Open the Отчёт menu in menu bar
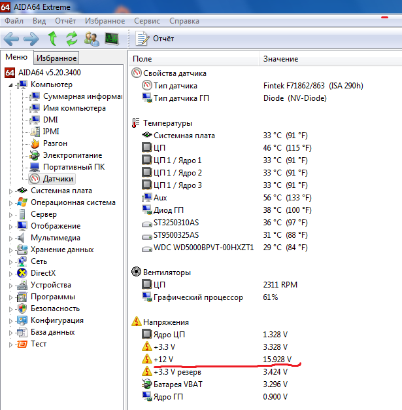Image resolution: width=402 pixels, height=410 pixels. [x=65, y=21]
